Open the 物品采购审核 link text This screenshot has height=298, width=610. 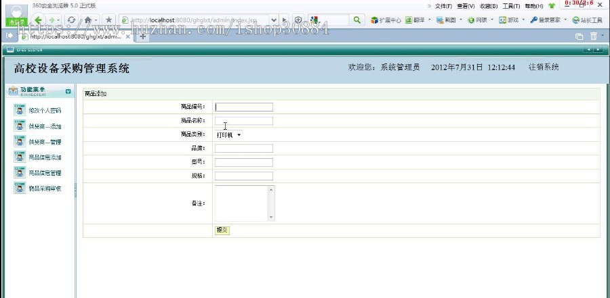45,188
